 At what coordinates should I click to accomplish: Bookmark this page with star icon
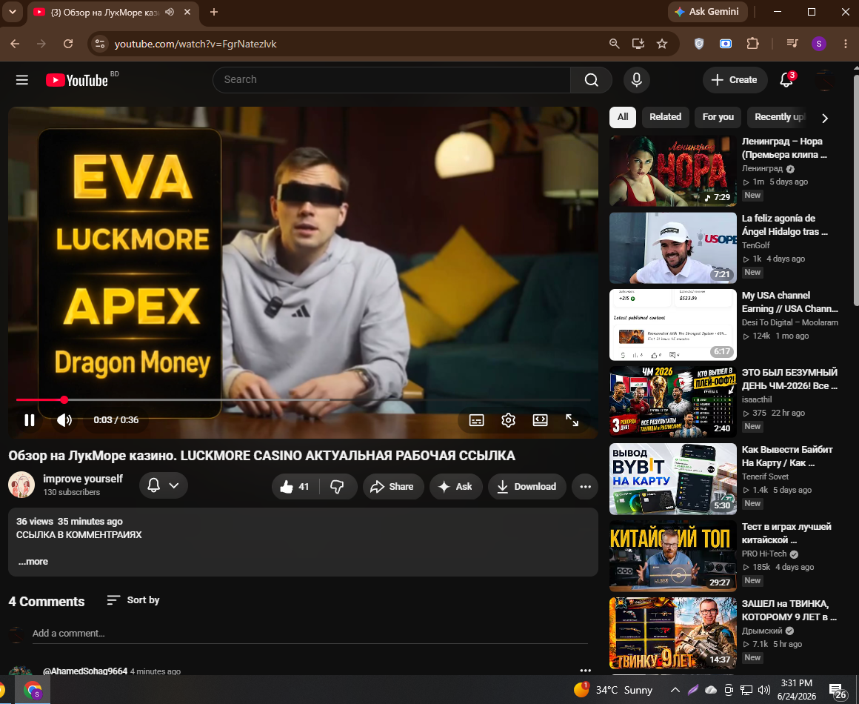pyautogui.click(x=662, y=44)
